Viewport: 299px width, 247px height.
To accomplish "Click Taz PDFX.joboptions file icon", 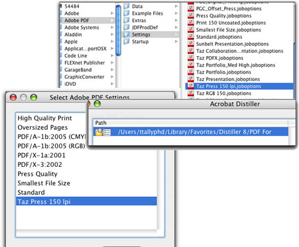I will (191, 58).
